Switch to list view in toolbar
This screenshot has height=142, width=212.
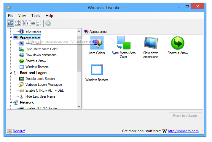point(32,23)
